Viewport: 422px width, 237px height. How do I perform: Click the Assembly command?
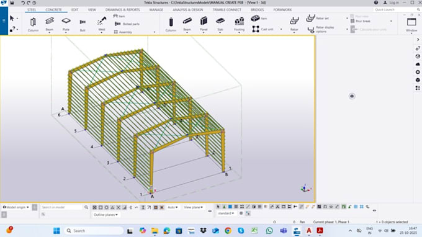(123, 32)
